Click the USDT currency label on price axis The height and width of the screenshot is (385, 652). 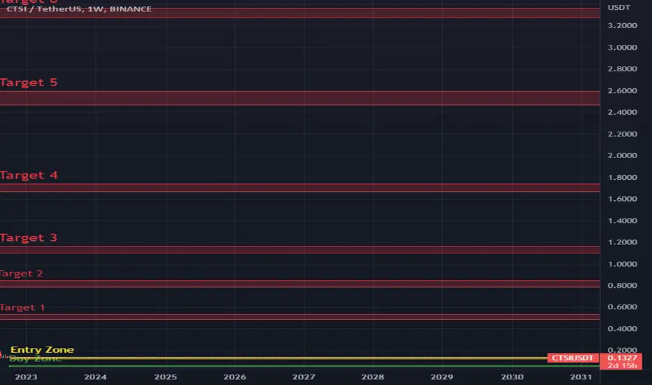coord(618,8)
